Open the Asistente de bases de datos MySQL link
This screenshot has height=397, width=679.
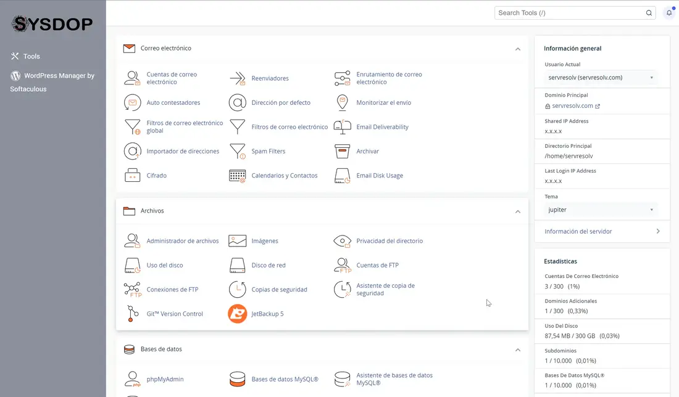tap(394, 379)
